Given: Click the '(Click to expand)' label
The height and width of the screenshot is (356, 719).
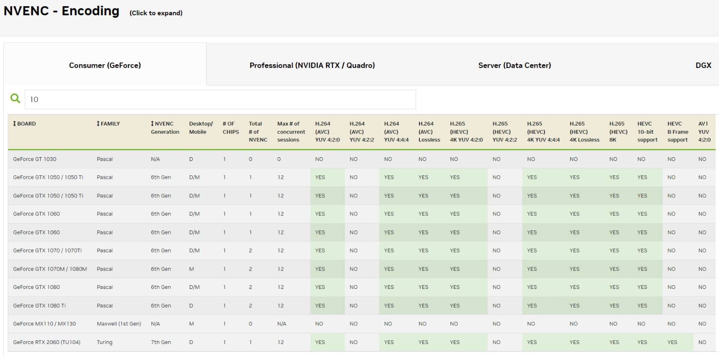Looking at the screenshot, I should 156,13.
